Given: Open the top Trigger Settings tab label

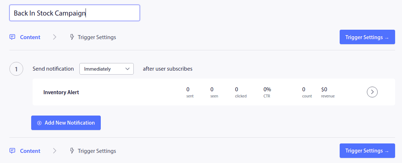Looking at the screenshot, I should (97, 37).
